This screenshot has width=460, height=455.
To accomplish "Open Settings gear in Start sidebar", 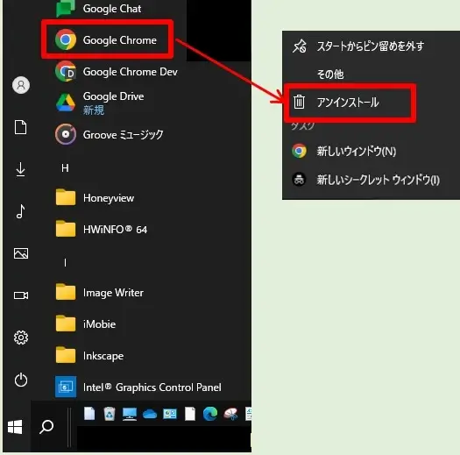I will pyautogui.click(x=21, y=338).
